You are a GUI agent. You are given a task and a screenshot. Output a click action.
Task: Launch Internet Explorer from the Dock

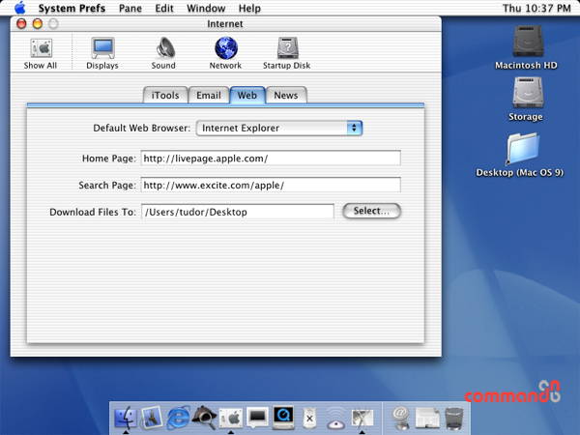click(x=179, y=419)
